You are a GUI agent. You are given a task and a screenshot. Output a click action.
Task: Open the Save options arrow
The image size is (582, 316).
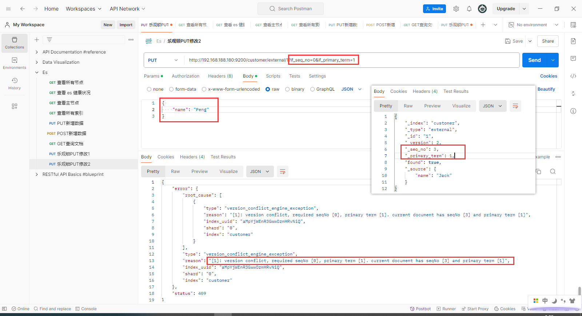tap(530, 41)
